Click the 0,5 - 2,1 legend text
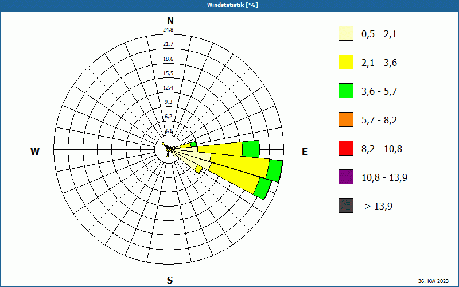This screenshot has width=459, height=287. [379, 34]
